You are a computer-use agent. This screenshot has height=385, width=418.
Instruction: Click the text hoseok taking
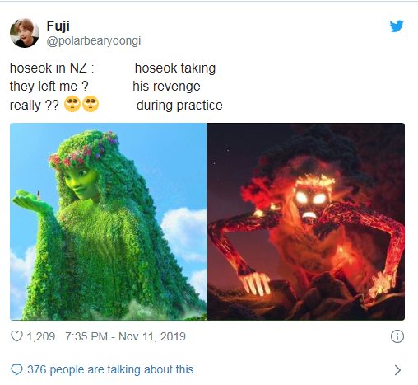[175, 68]
